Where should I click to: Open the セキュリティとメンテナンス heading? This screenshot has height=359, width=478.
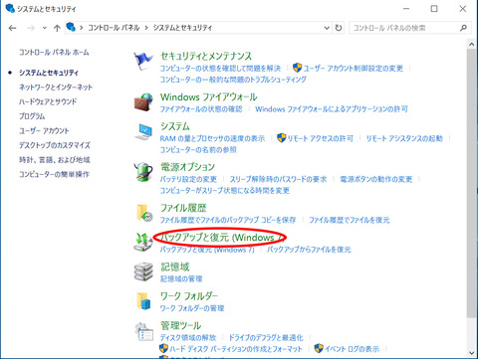point(206,56)
